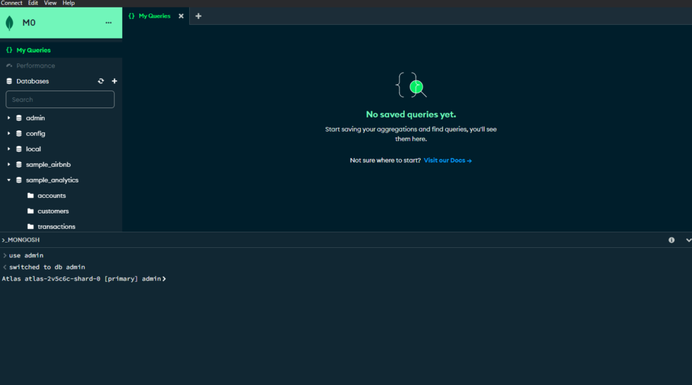Click the mongosh command prompt line
Viewport: 692px width, 385px height.
(84, 279)
